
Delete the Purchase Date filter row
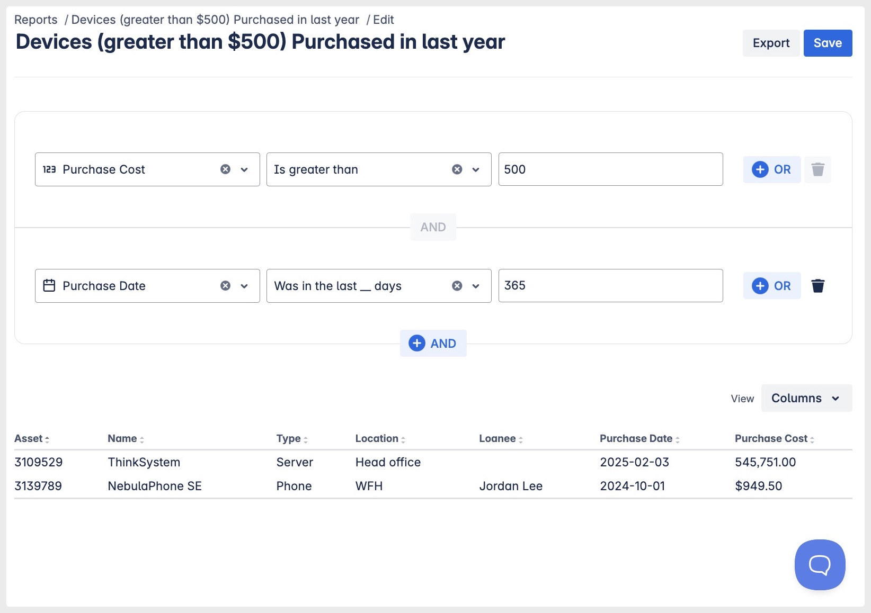pyautogui.click(x=817, y=286)
